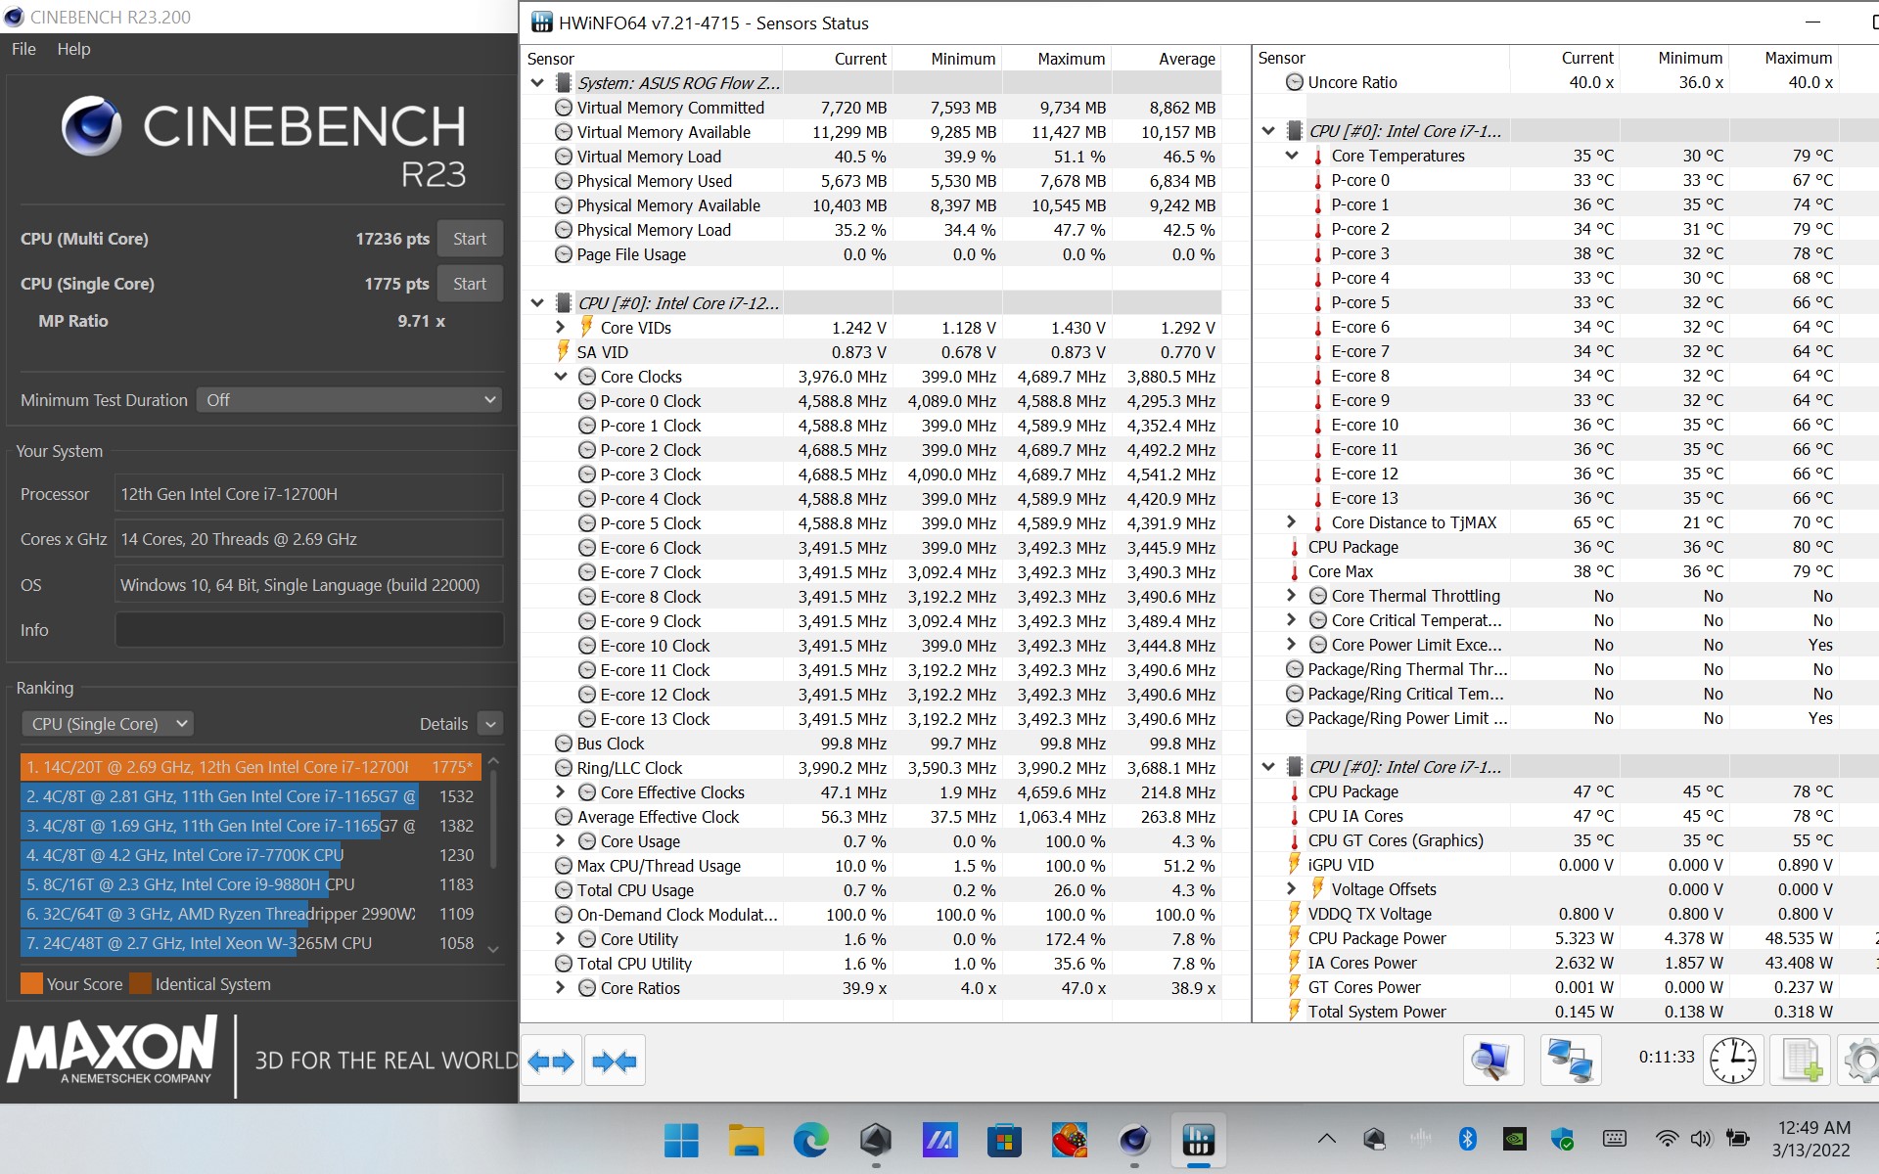Viewport: 1879px width, 1174px height.
Task: Expand the Core VIDs sensor row
Action: [x=561, y=328]
